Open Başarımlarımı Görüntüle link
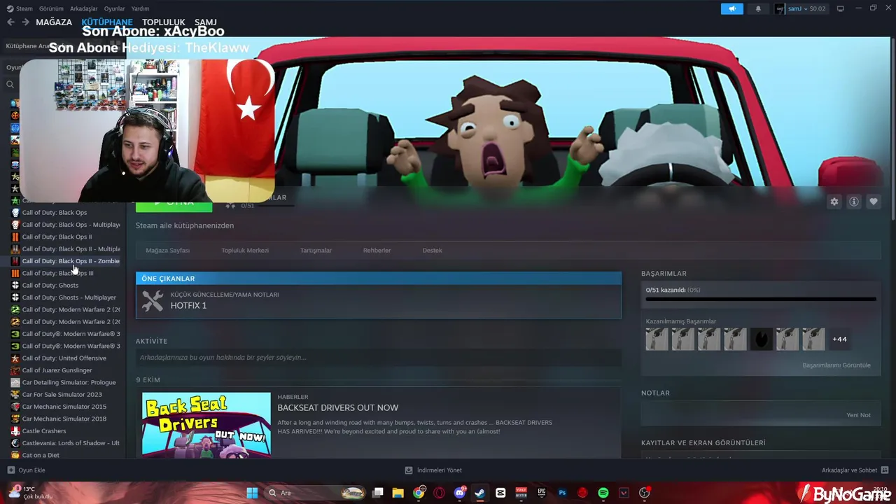The width and height of the screenshot is (896, 504). click(836, 365)
